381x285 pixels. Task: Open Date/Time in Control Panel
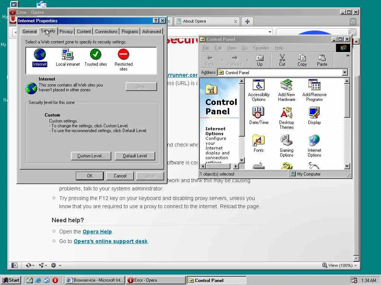coord(259,116)
